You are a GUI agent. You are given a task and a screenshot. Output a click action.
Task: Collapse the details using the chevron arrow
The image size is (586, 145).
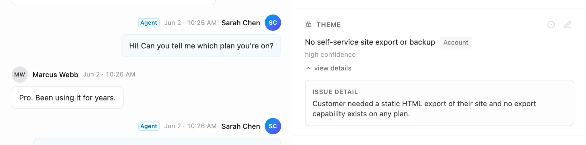coord(308,68)
